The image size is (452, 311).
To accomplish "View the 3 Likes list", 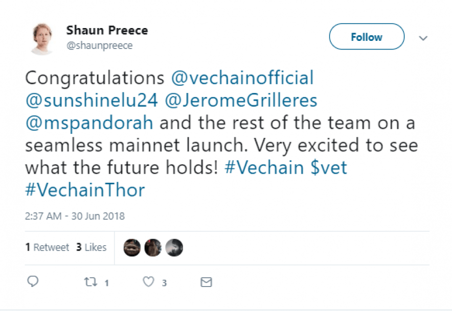I will pyautogui.click(x=91, y=248).
